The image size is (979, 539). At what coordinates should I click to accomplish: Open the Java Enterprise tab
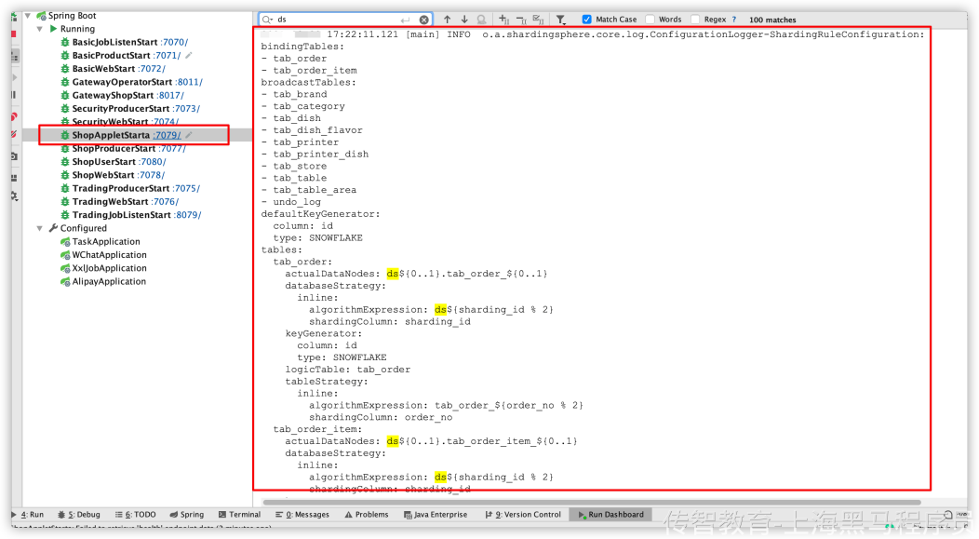click(436, 515)
